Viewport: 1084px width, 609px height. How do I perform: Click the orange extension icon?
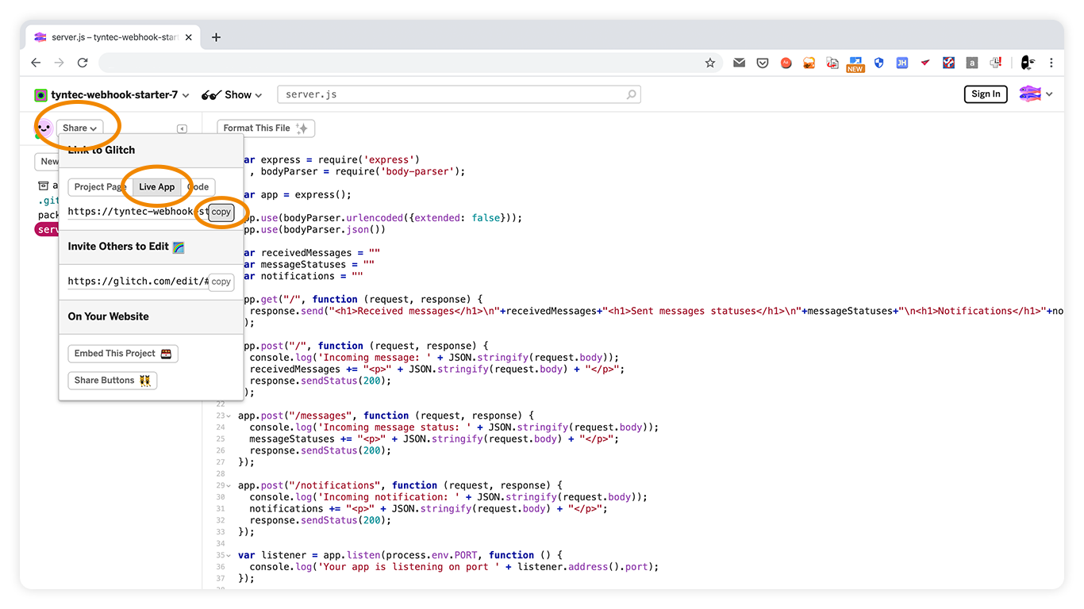[809, 63]
